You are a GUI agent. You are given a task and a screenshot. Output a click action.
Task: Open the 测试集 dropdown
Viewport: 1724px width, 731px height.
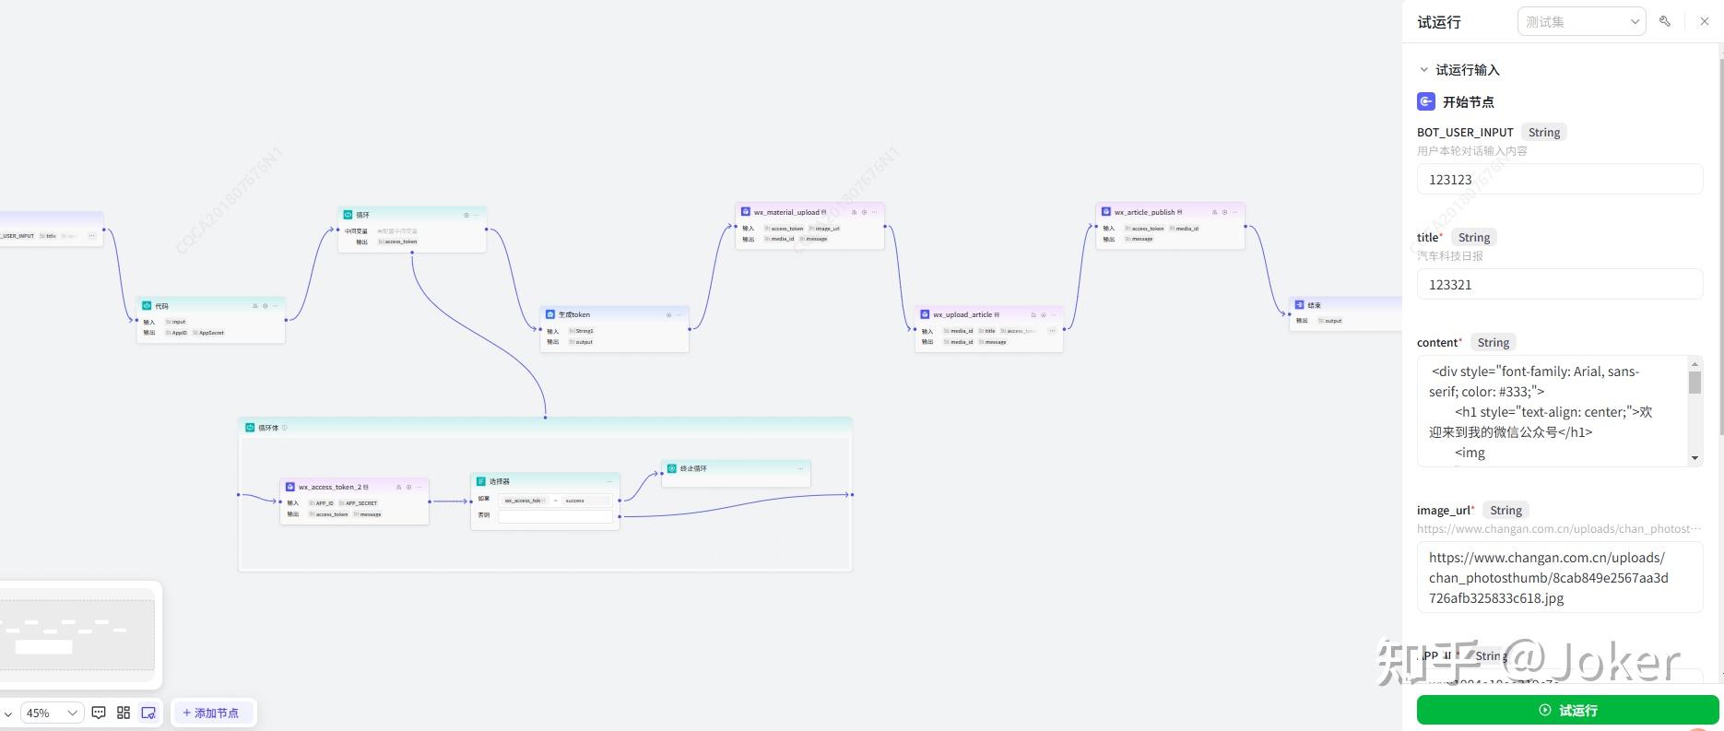(1581, 21)
